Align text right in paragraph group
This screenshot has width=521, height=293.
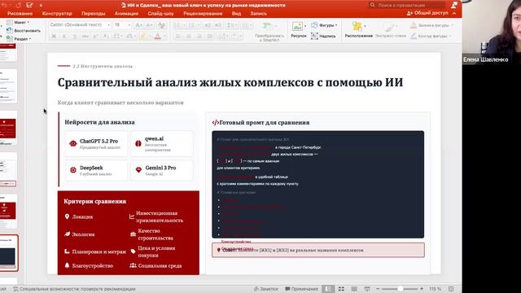click(x=199, y=36)
